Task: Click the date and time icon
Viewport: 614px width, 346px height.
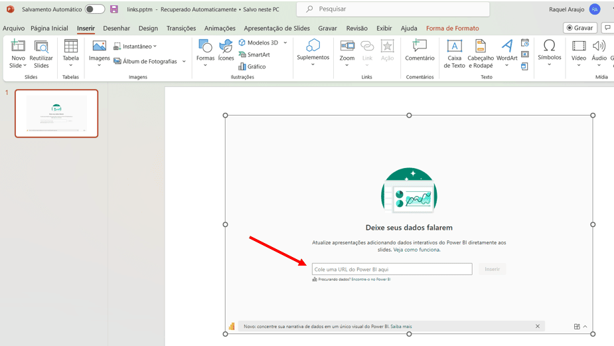Action: pyautogui.click(x=525, y=43)
